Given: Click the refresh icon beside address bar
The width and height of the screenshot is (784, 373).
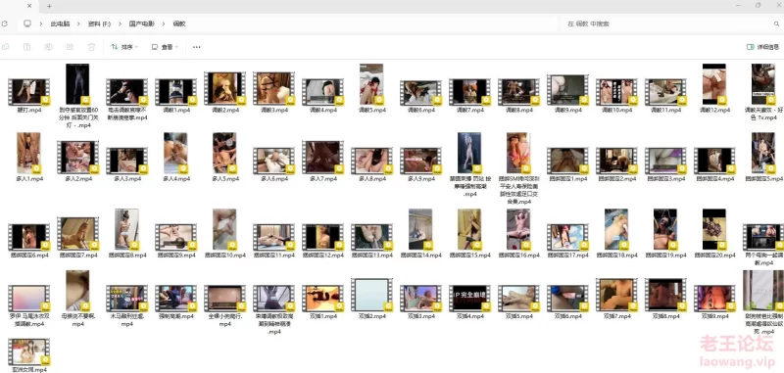Looking at the screenshot, I should click(x=5, y=23).
